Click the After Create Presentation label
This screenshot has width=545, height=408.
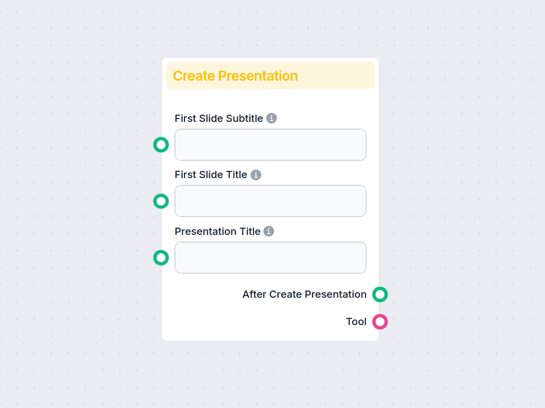click(304, 294)
